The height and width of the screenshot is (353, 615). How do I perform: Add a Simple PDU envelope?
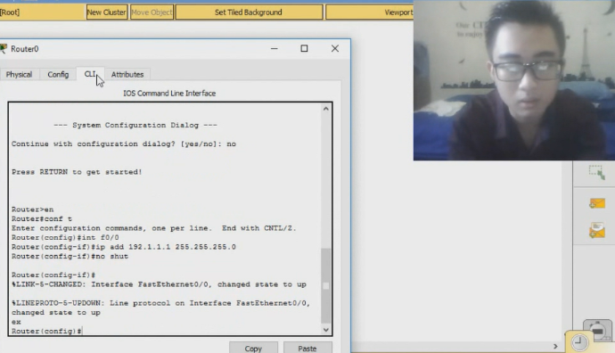(x=597, y=203)
